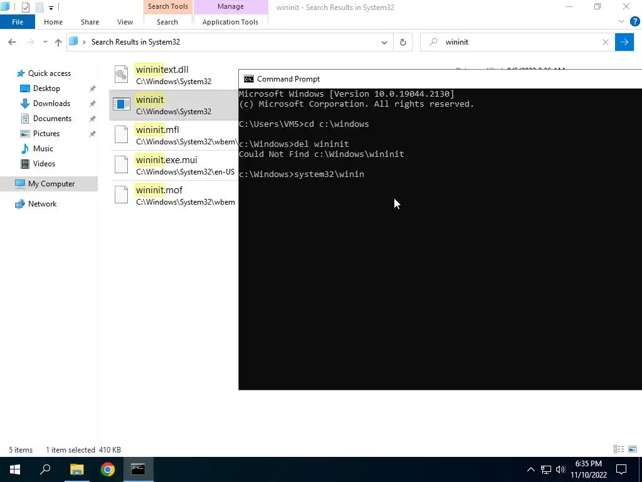This screenshot has width=642, height=482.
Task: Select the wininit.mof search result
Action: (x=175, y=196)
